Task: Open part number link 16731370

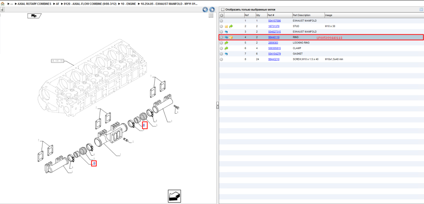Action: pos(273,26)
